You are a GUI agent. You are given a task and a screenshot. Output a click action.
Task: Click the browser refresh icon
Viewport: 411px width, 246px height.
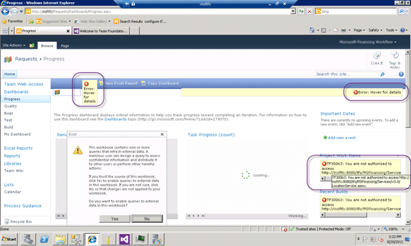coord(301,12)
